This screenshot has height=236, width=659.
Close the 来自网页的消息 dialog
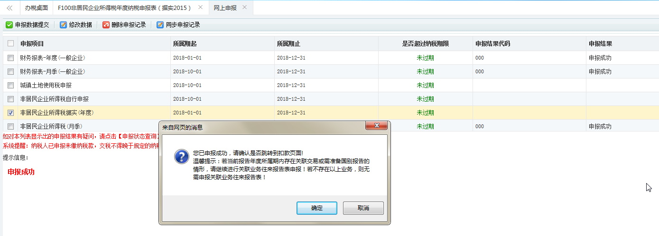[x=377, y=126]
